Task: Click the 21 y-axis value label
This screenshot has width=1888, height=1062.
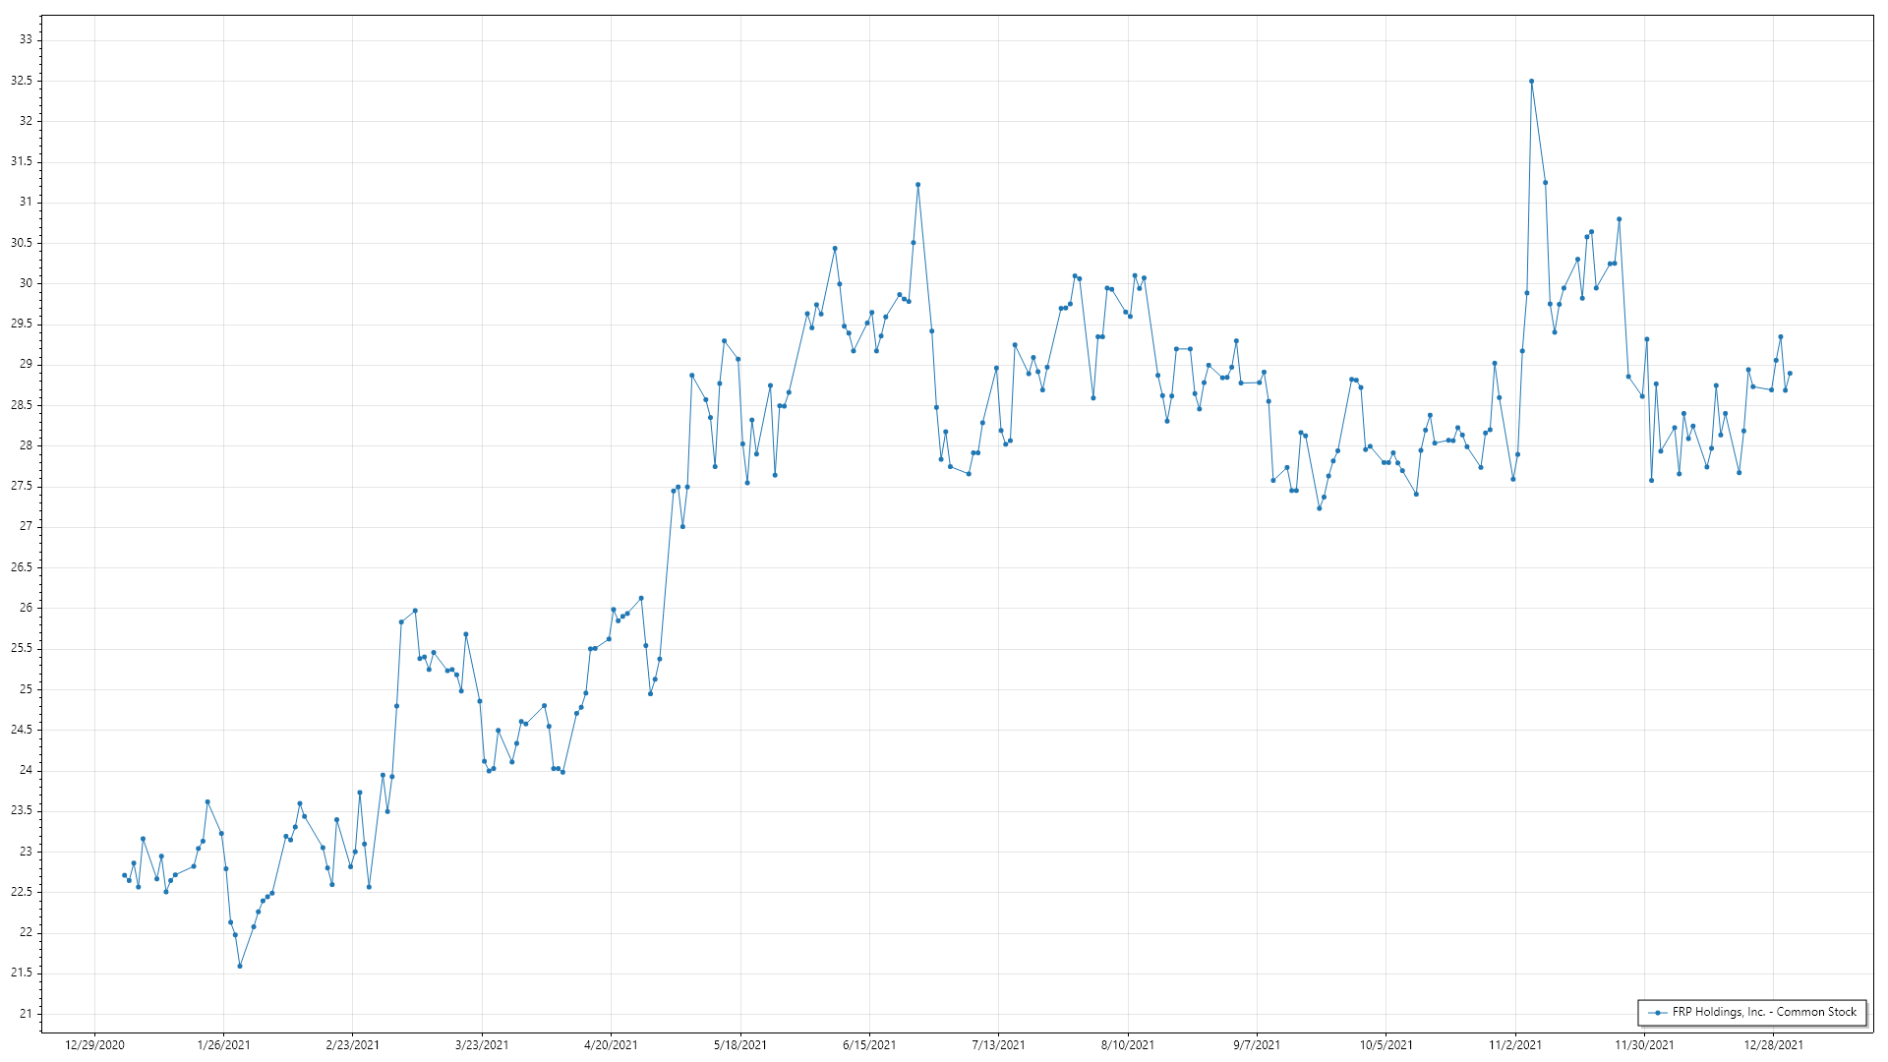Action: (x=26, y=1014)
